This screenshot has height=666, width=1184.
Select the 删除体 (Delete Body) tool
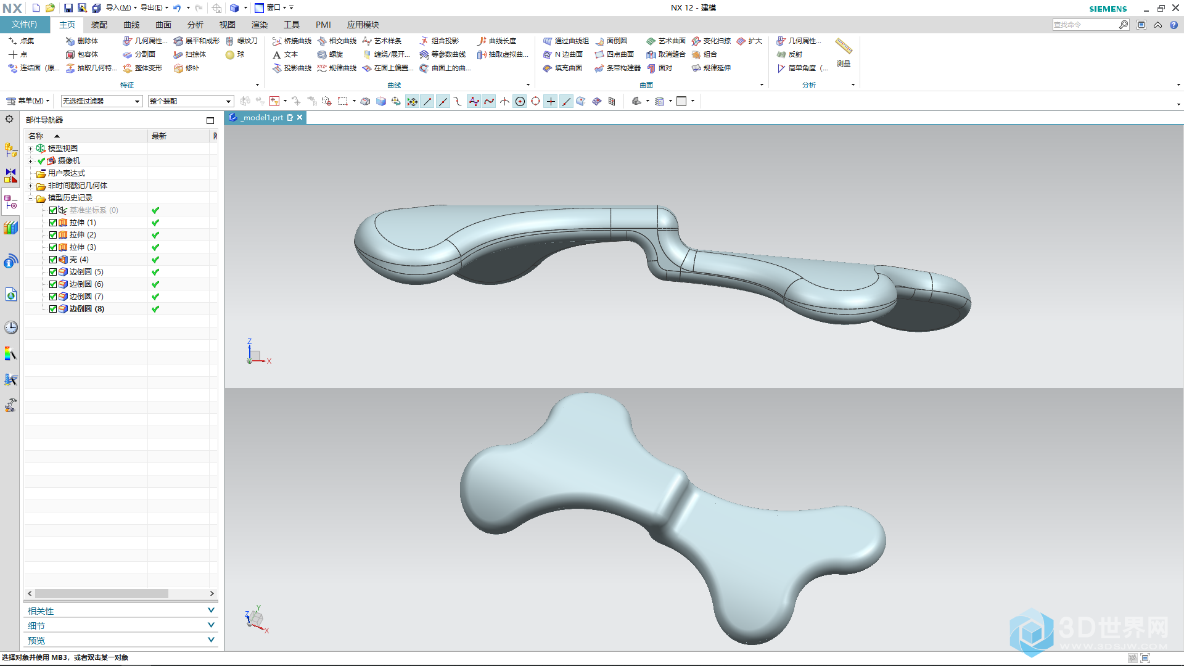tap(82, 41)
